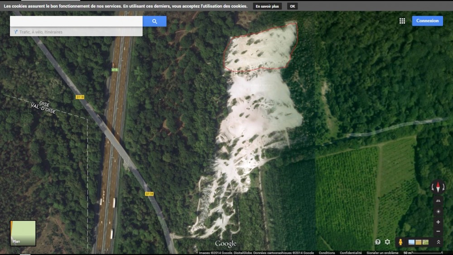Zoom out with the minus button
Viewport: 453px width, 255px height.
pos(438,231)
